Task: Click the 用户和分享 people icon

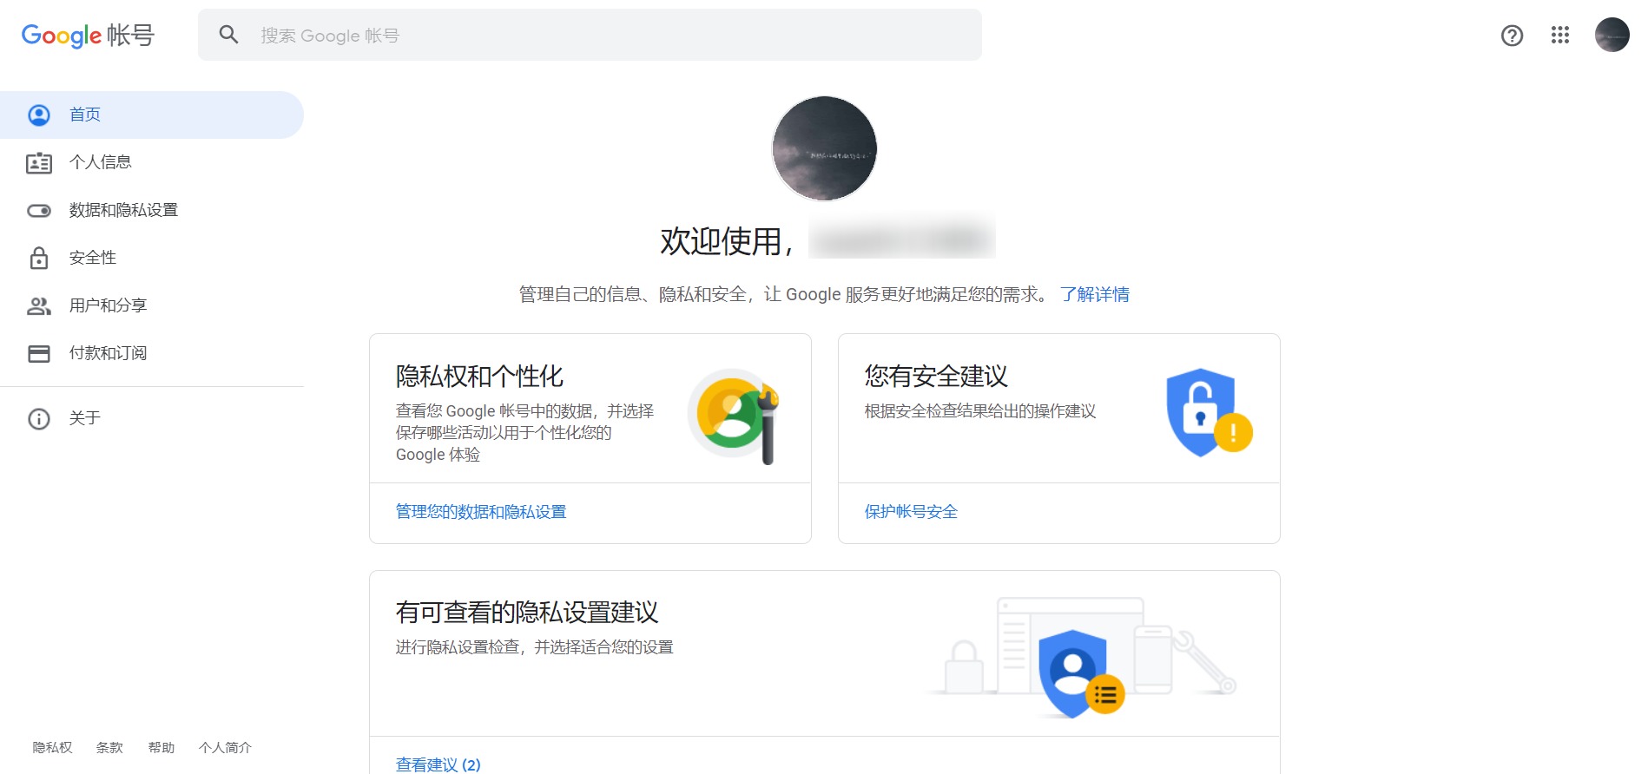Action: 39,305
